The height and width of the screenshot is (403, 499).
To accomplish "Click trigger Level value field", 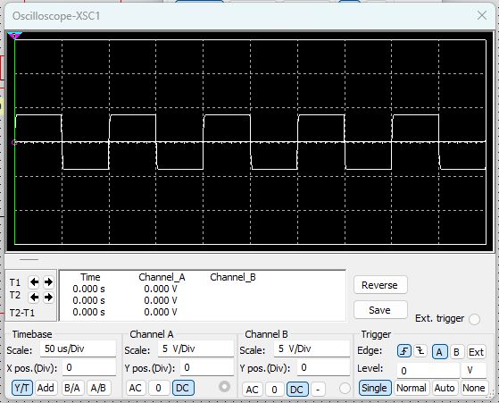I will tap(428, 371).
